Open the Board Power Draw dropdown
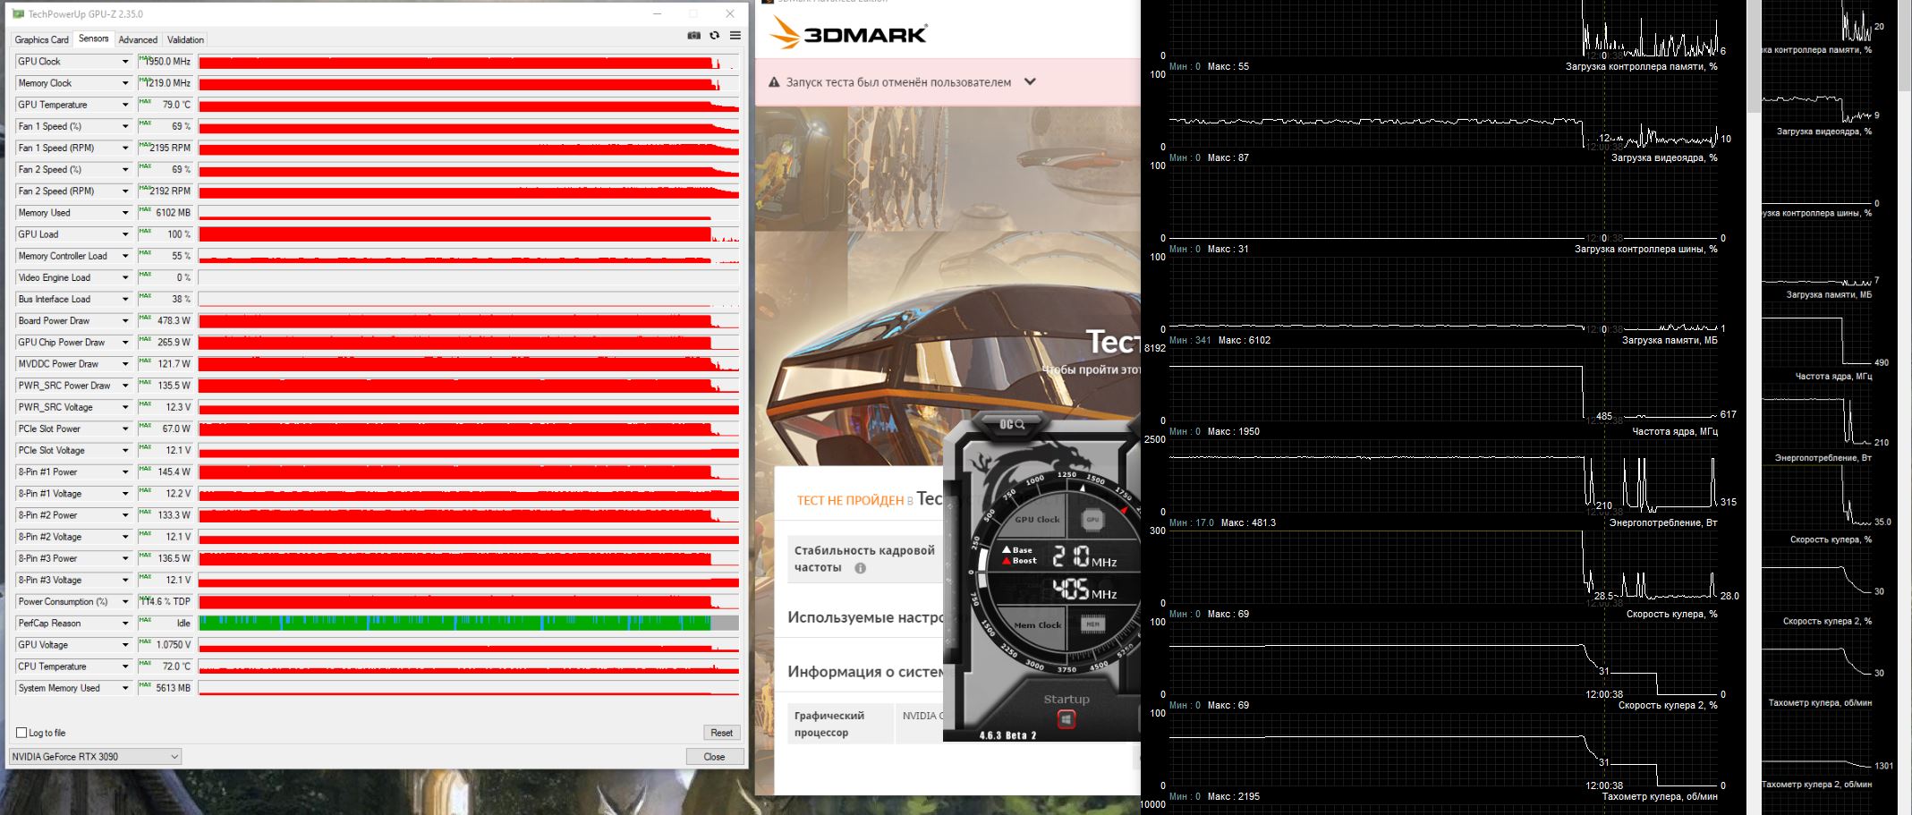 125,320
